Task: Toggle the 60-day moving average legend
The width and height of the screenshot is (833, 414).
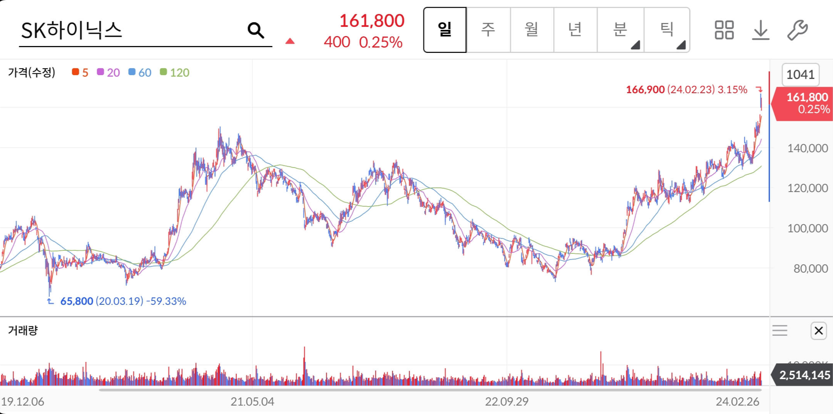Action: 140,72
